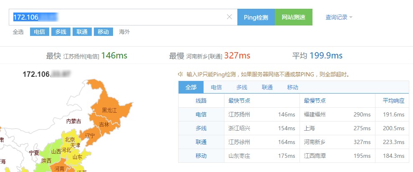Viewport: 413px width, 172px height.
Task: Select 辽宁 province on the map
Action: tap(90, 136)
